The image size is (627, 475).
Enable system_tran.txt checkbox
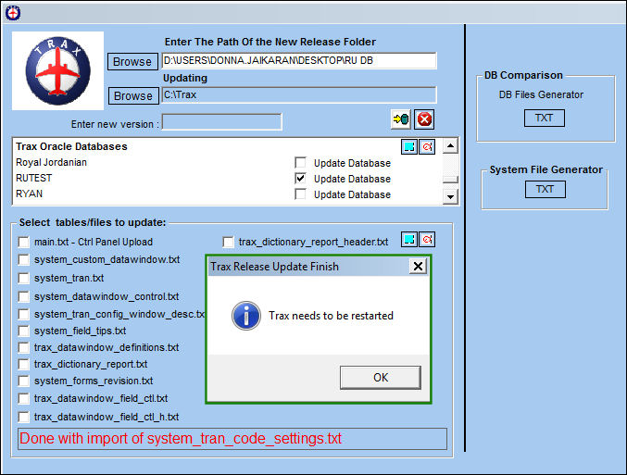23,278
